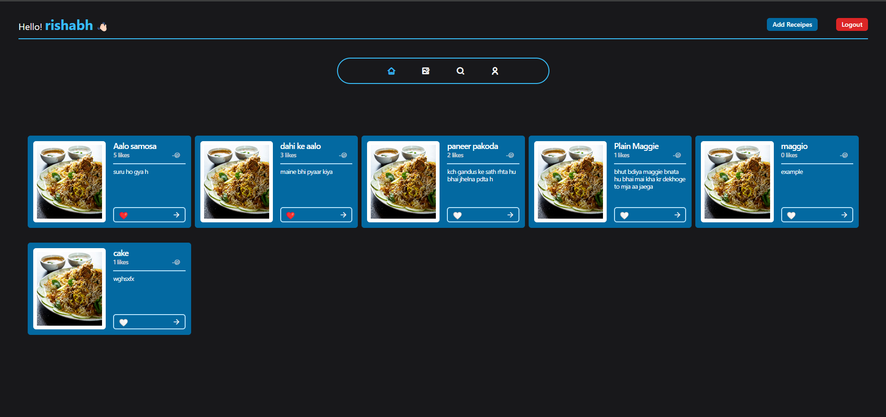Toggle the heart on dahi ke aalo
The width and height of the screenshot is (886, 417).
tap(290, 215)
